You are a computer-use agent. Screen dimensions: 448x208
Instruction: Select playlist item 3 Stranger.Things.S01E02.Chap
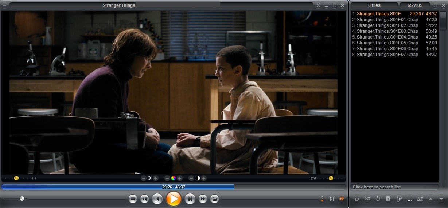click(394, 25)
